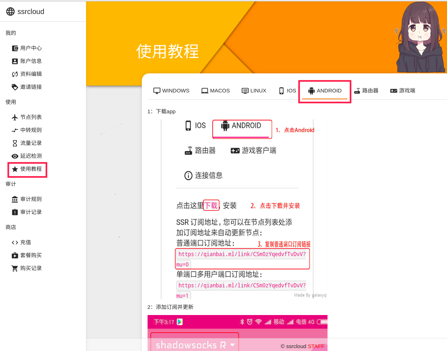This screenshot has width=447, height=351.
Task: Click the 流量记录 hourglass icon
Action: (x=15, y=143)
